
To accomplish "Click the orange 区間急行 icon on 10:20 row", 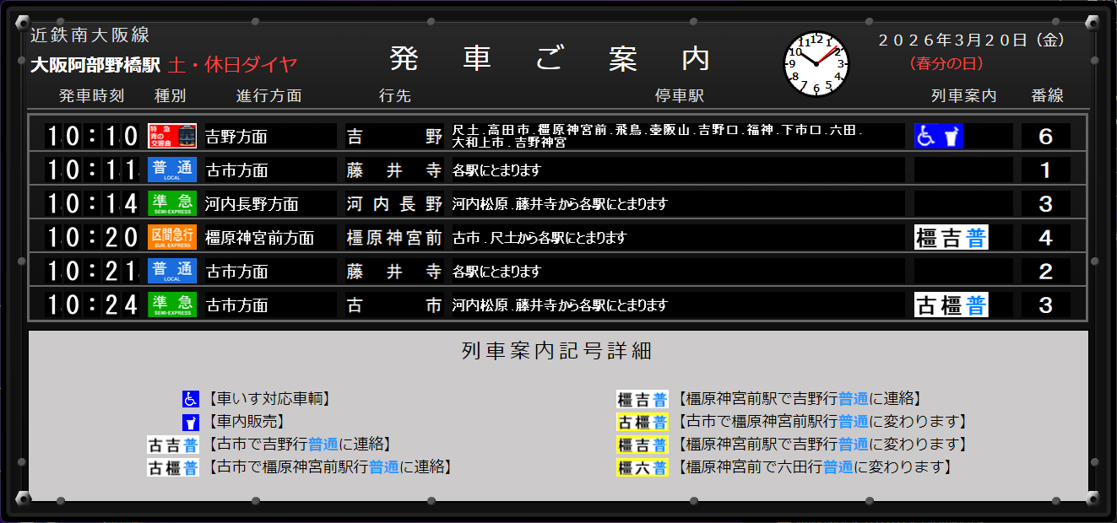I will 173,237.
